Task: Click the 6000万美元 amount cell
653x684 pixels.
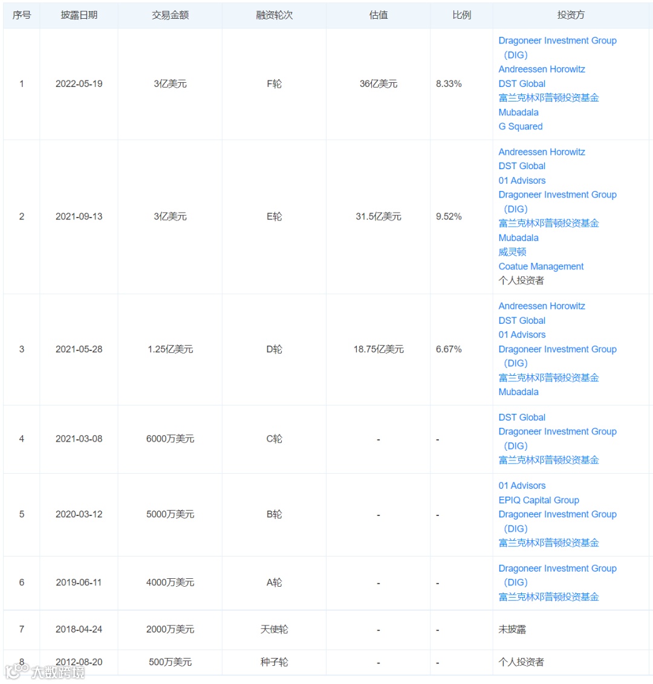Action: tap(171, 439)
